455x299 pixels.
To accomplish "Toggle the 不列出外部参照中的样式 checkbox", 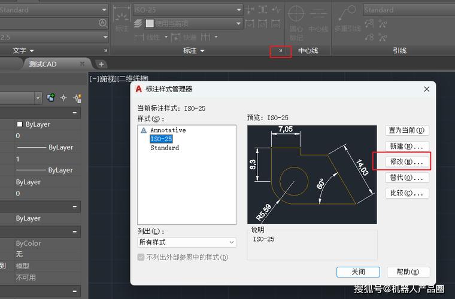I will pyautogui.click(x=141, y=257).
